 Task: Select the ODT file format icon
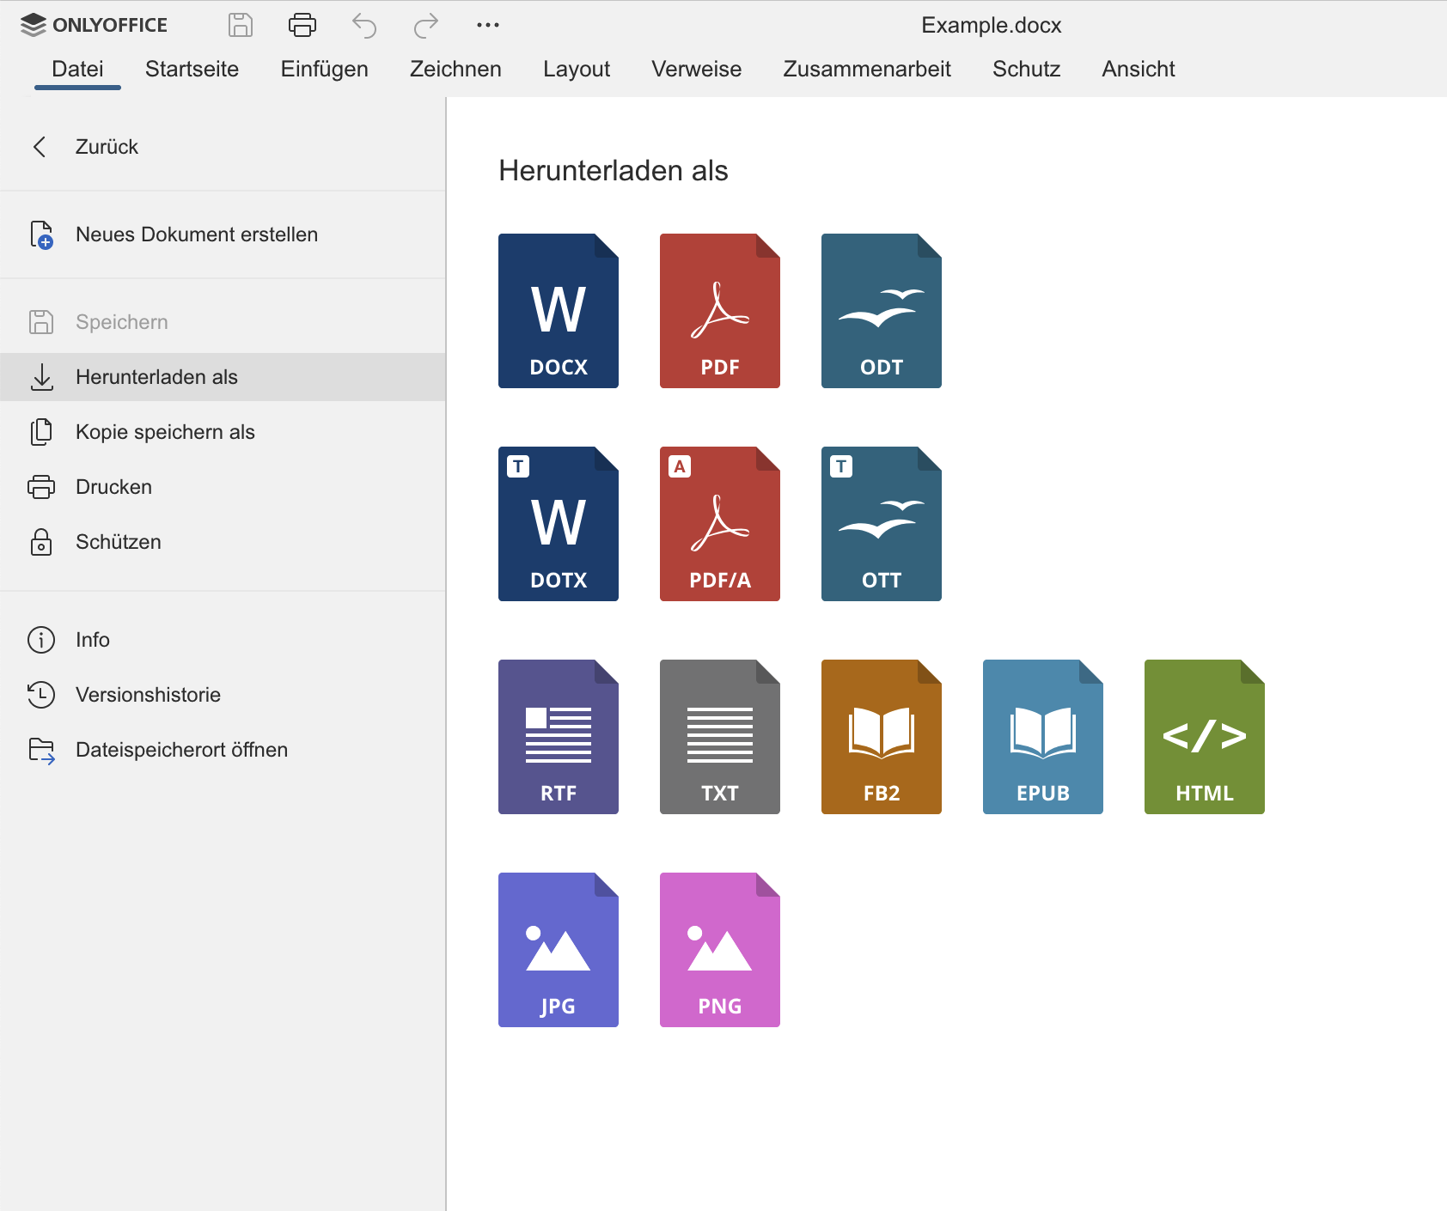(881, 311)
